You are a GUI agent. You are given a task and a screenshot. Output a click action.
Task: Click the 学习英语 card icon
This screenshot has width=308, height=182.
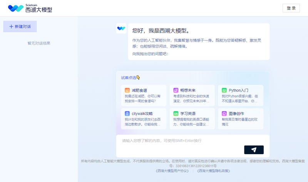pos(176,114)
